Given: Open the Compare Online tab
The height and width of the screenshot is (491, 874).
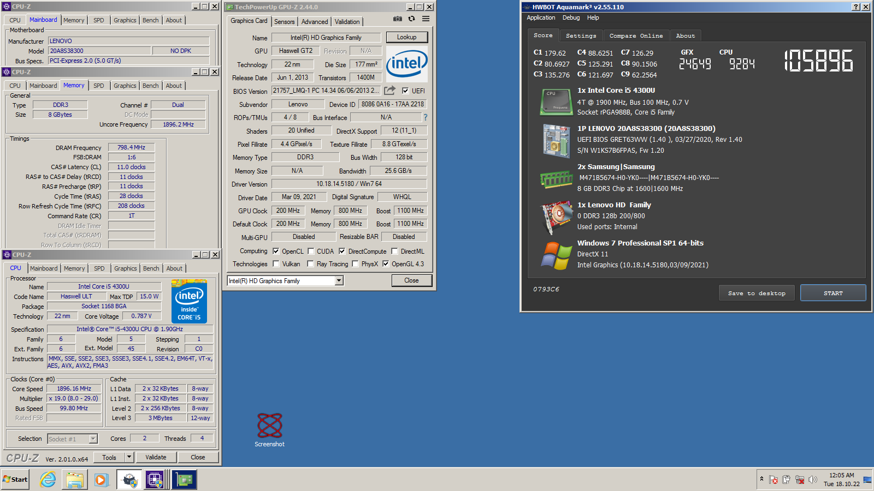Looking at the screenshot, I should (x=636, y=35).
